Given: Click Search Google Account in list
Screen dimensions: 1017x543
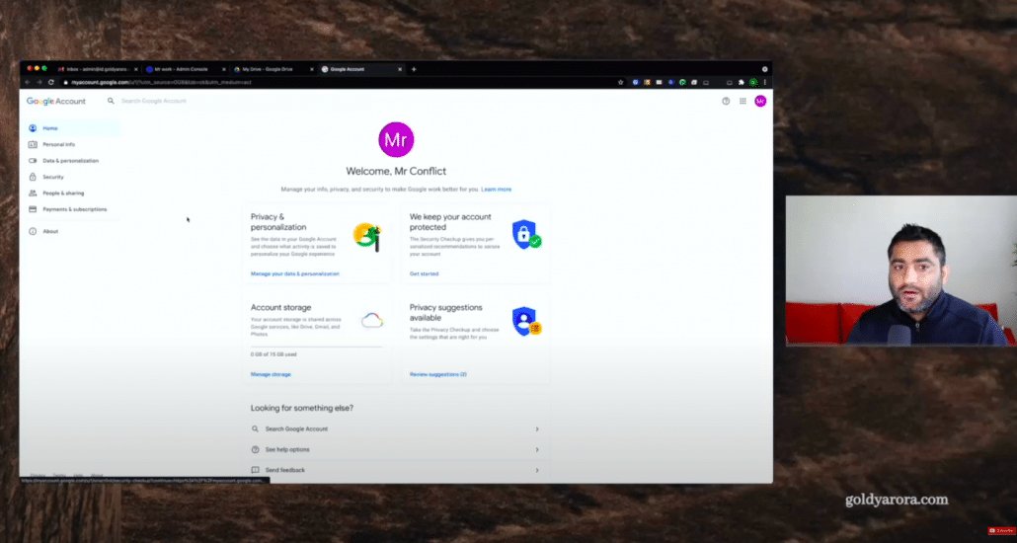Looking at the screenshot, I should (x=296, y=429).
